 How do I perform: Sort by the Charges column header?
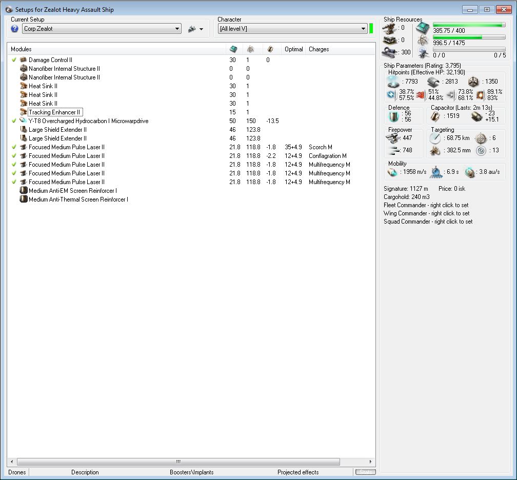click(319, 49)
